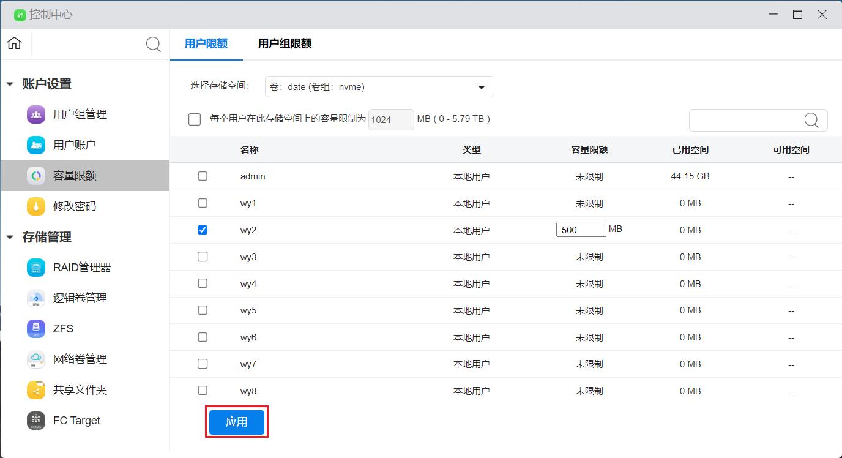Select the FC Target icon
Viewport: 842px width, 458px height.
[35, 420]
